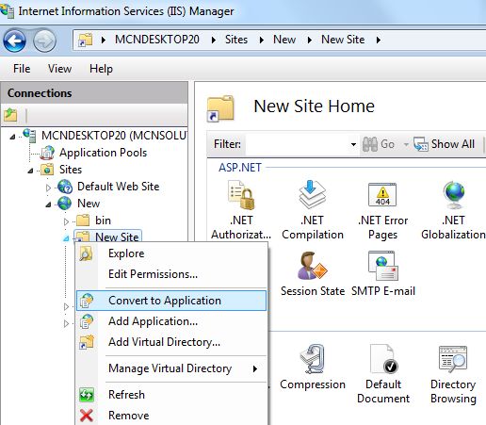Click the ASP.NET group heading
The height and width of the screenshot is (425, 486).
click(x=240, y=168)
